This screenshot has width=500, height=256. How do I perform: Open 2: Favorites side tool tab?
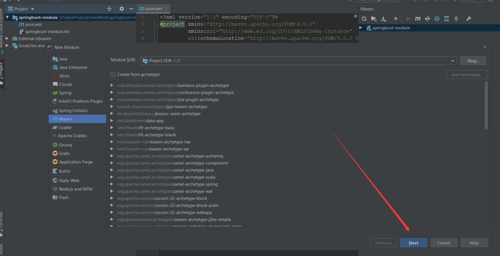click(2, 224)
